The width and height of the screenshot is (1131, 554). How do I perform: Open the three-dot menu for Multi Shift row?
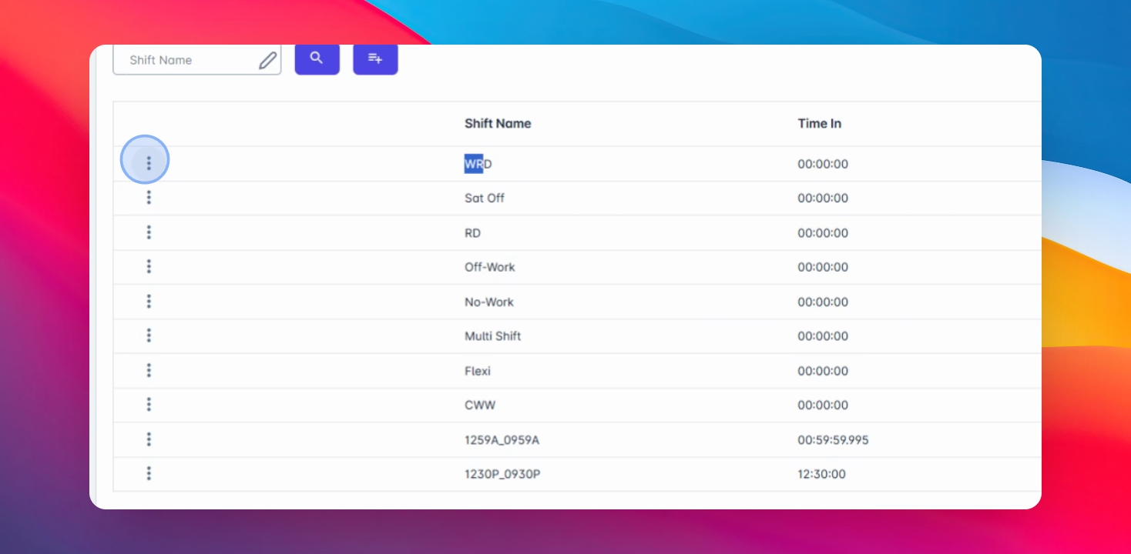(149, 335)
